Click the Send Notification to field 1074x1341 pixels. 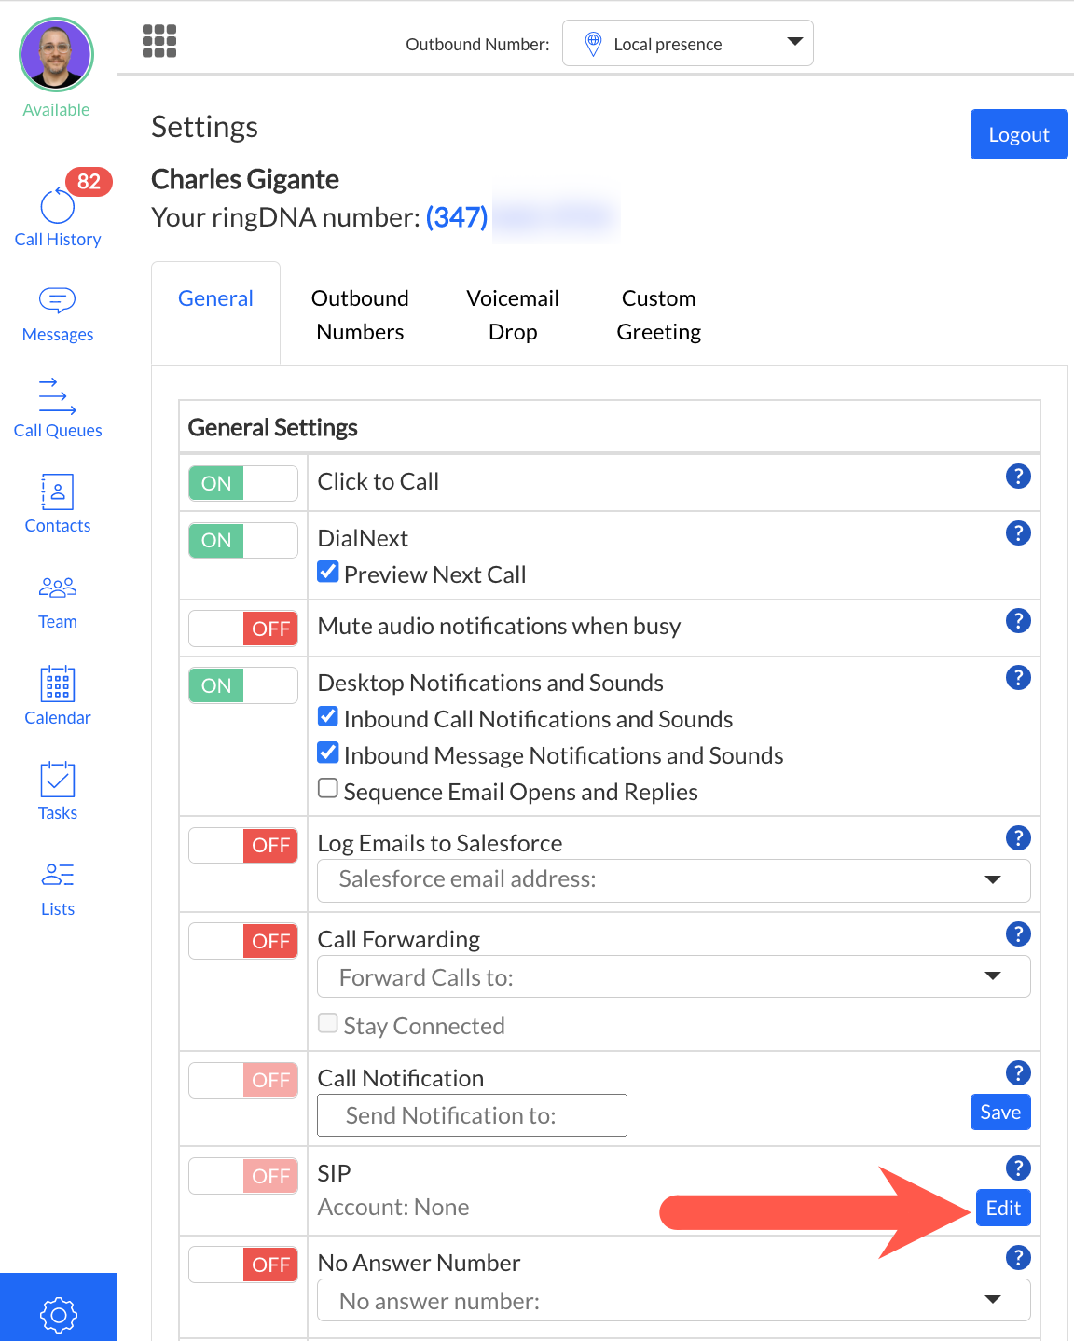tap(472, 1115)
